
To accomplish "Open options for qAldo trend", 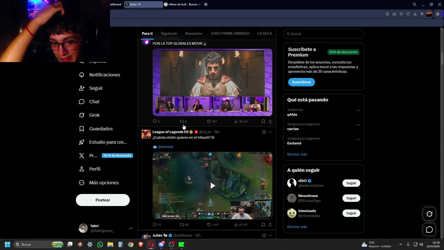I will 358,110.
